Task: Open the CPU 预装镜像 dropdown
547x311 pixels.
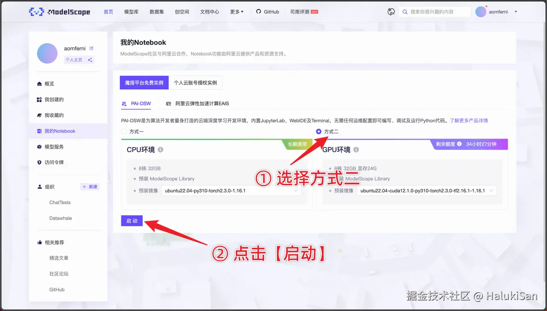Action: click(231, 191)
